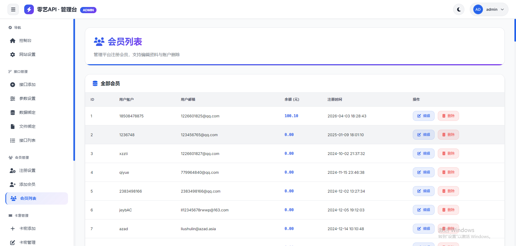Toggle the sidebar with hamburger menu icon
This screenshot has width=516, height=246.
coord(13,9)
